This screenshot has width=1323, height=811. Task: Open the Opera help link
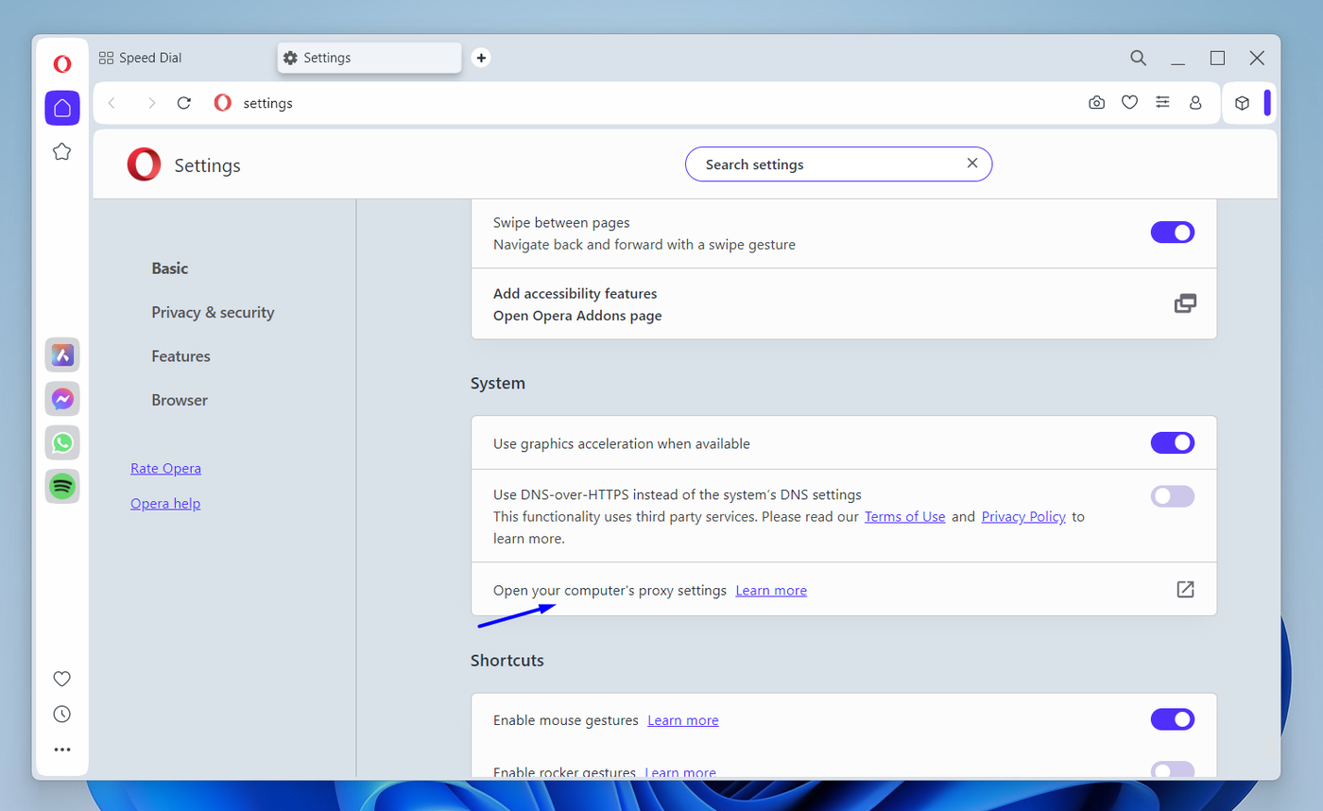tap(165, 503)
